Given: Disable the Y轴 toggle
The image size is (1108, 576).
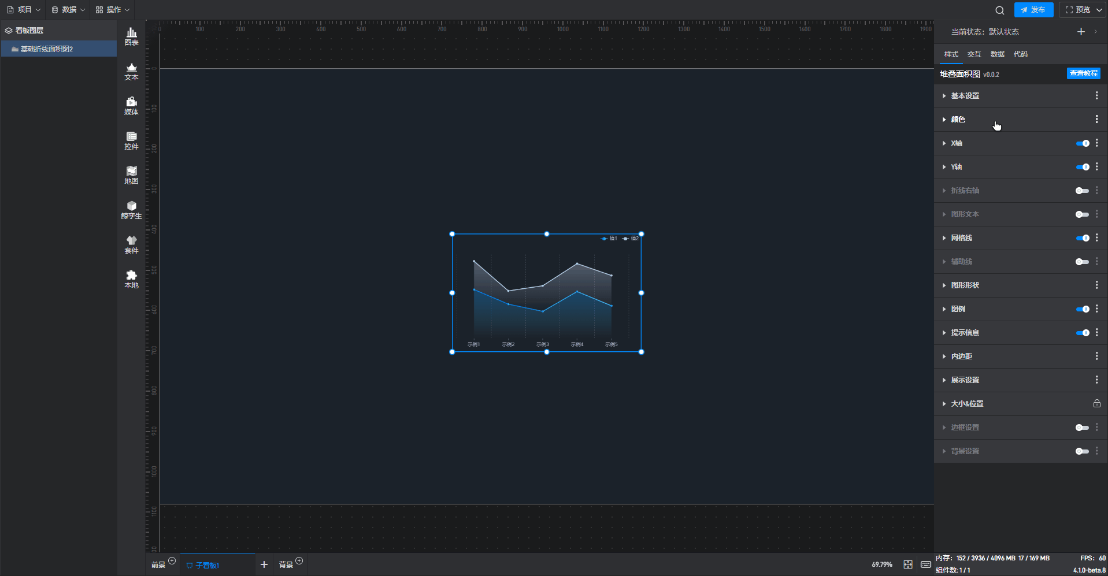Looking at the screenshot, I should point(1082,167).
